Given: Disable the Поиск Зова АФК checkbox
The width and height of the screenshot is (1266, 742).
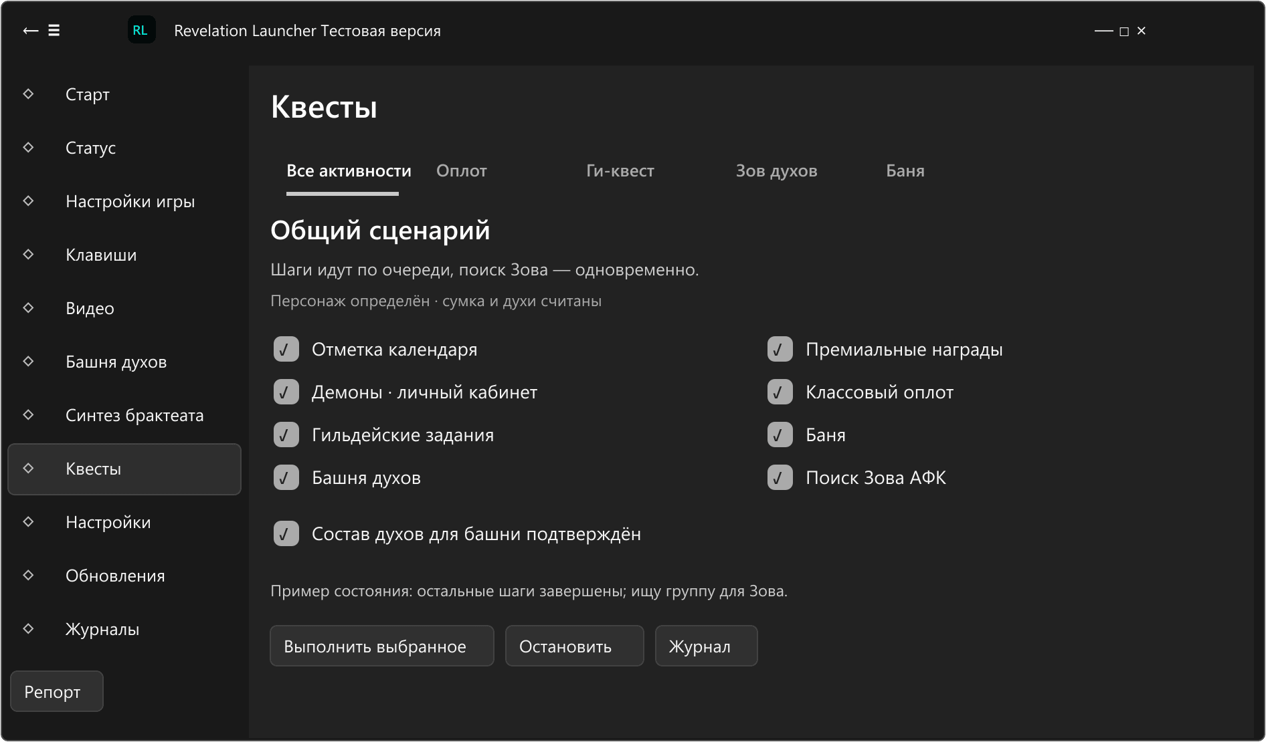Looking at the screenshot, I should click(x=780, y=478).
